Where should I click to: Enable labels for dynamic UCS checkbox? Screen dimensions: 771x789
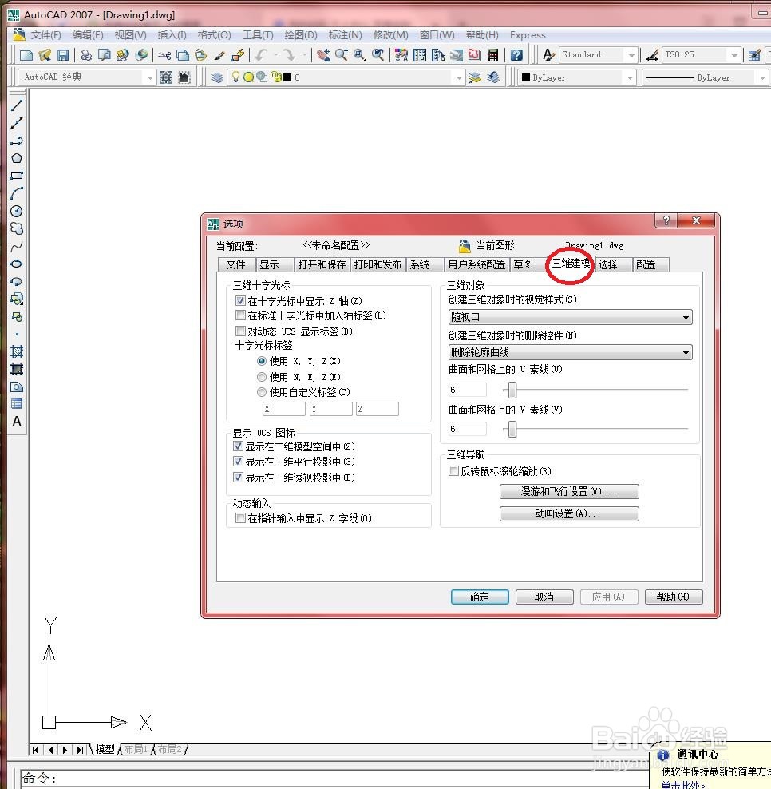[240, 331]
